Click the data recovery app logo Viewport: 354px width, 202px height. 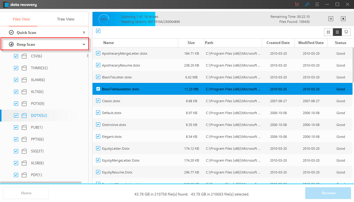coord(6,4)
